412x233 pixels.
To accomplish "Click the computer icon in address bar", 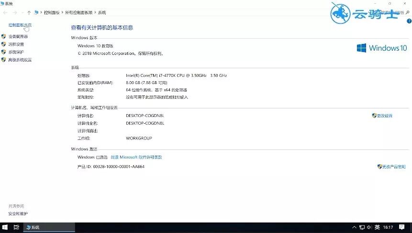I will click(36, 12).
